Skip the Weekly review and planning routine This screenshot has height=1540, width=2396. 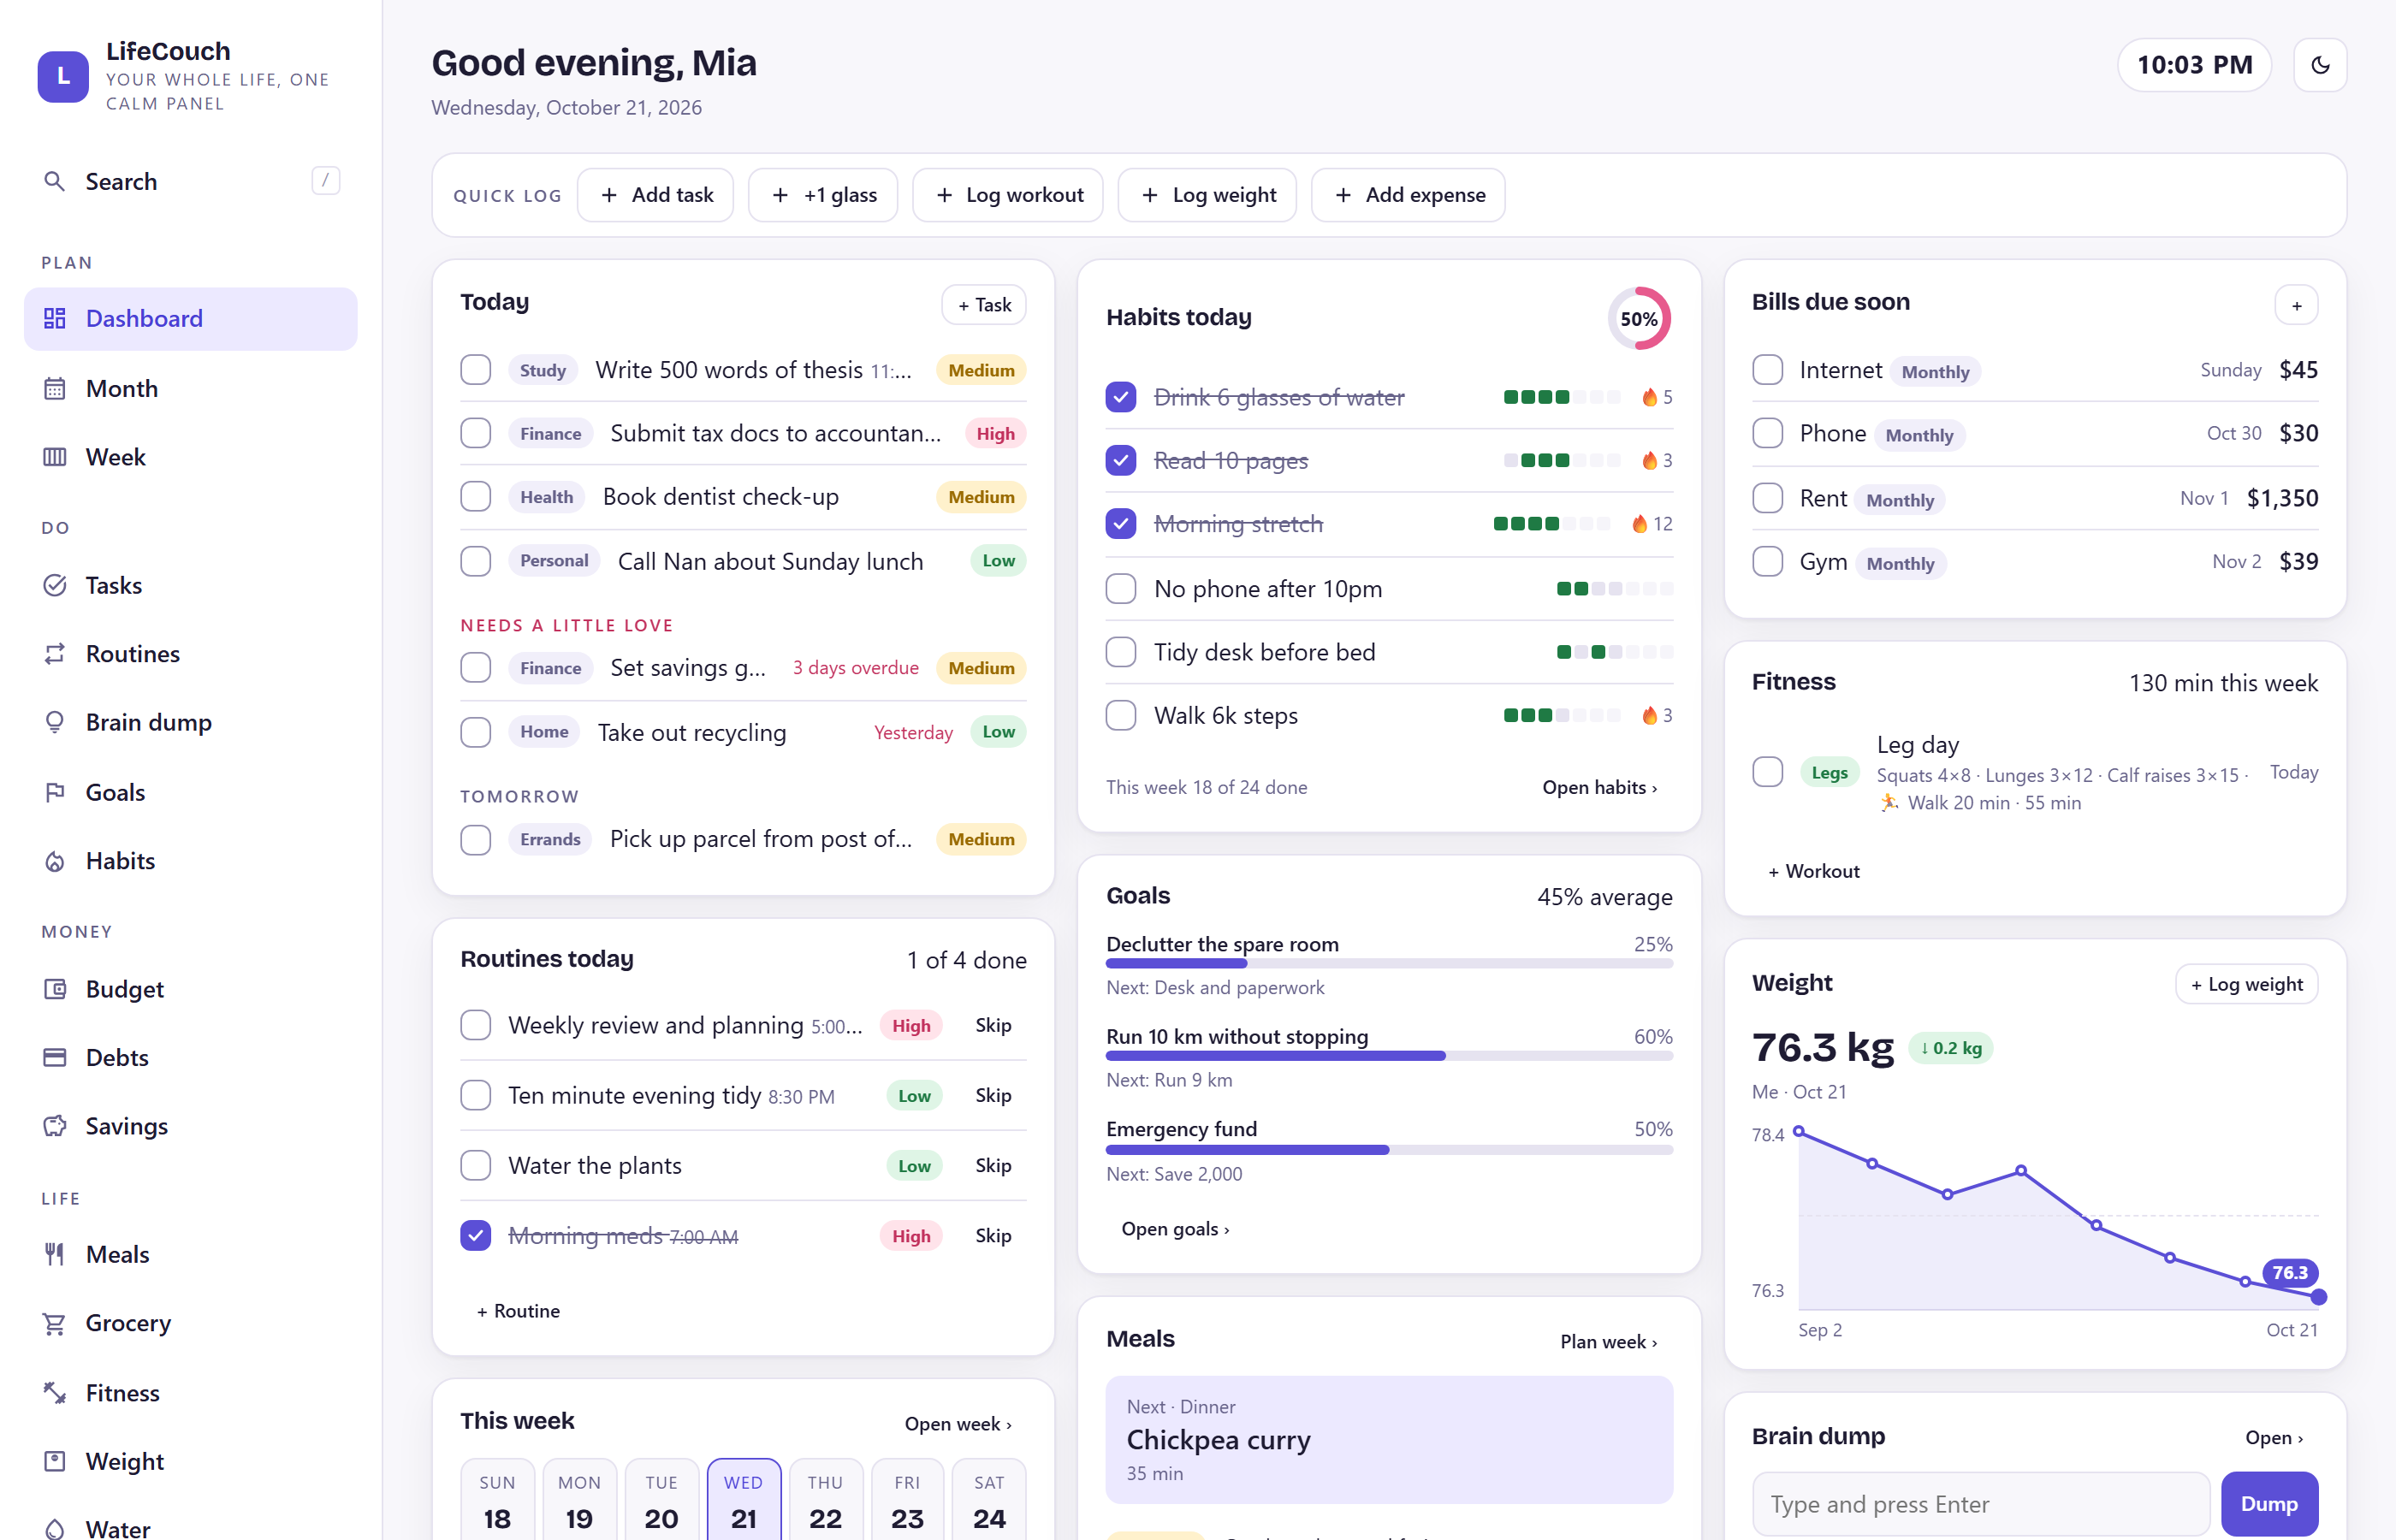pyautogui.click(x=993, y=1025)
